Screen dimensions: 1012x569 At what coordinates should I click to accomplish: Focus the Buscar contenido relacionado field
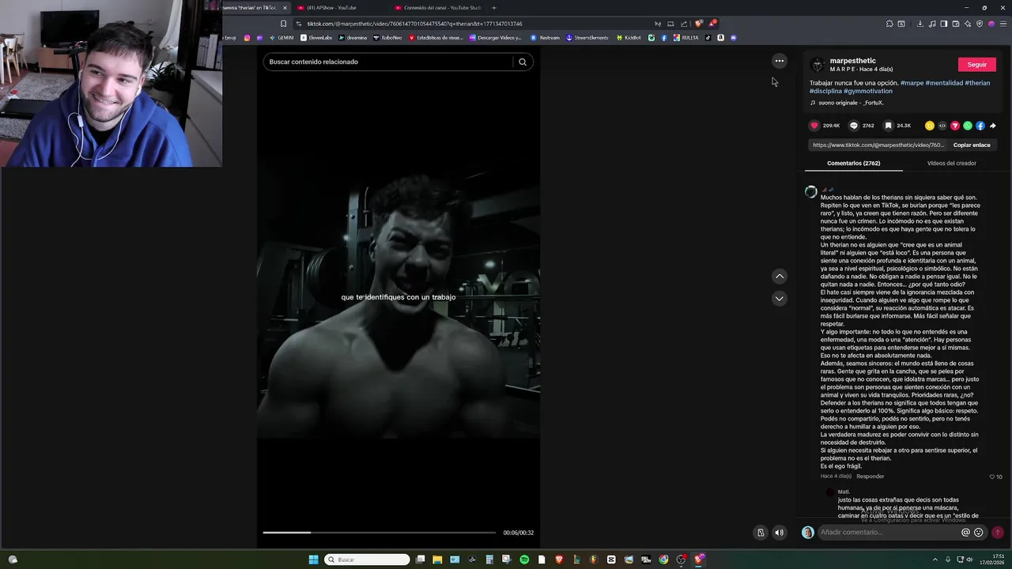pyautogui.click(x=387, y=62)
